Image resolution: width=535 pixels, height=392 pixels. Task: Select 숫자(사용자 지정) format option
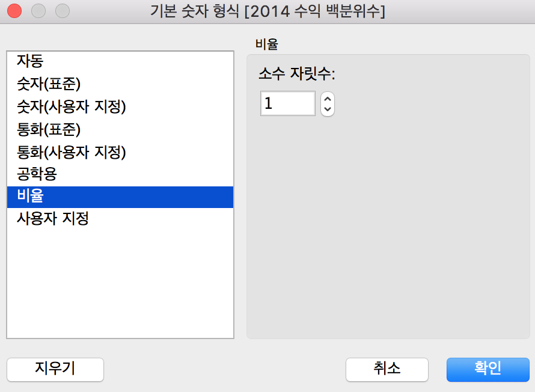tap(120, 106)
